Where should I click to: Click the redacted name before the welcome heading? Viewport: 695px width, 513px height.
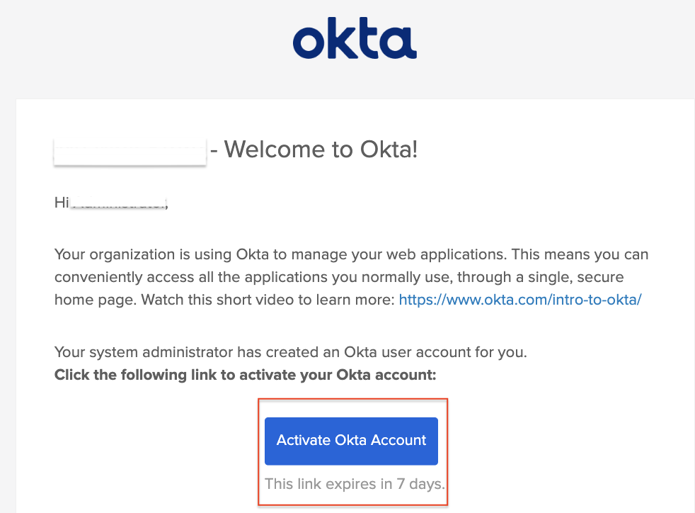tap(129, 150)
